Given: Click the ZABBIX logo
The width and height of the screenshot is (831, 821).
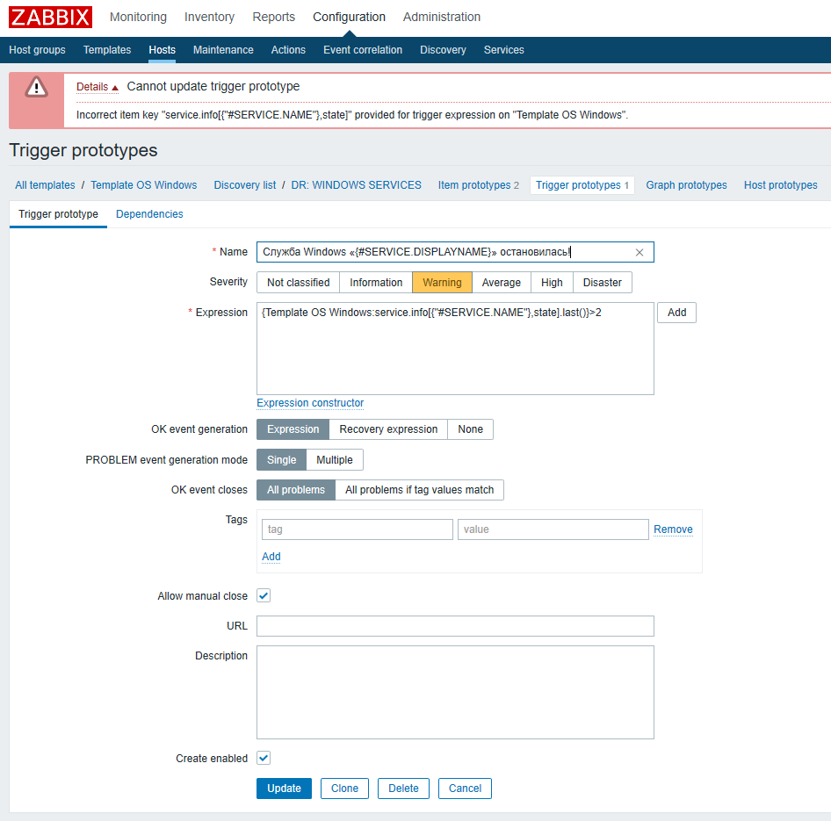Looking at the screenshot, I should tap(50, 17).
